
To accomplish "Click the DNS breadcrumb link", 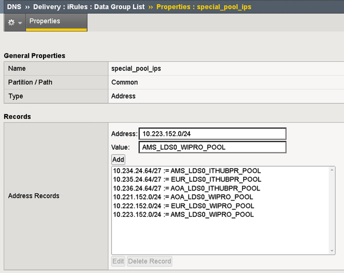I will pos(14,7).
